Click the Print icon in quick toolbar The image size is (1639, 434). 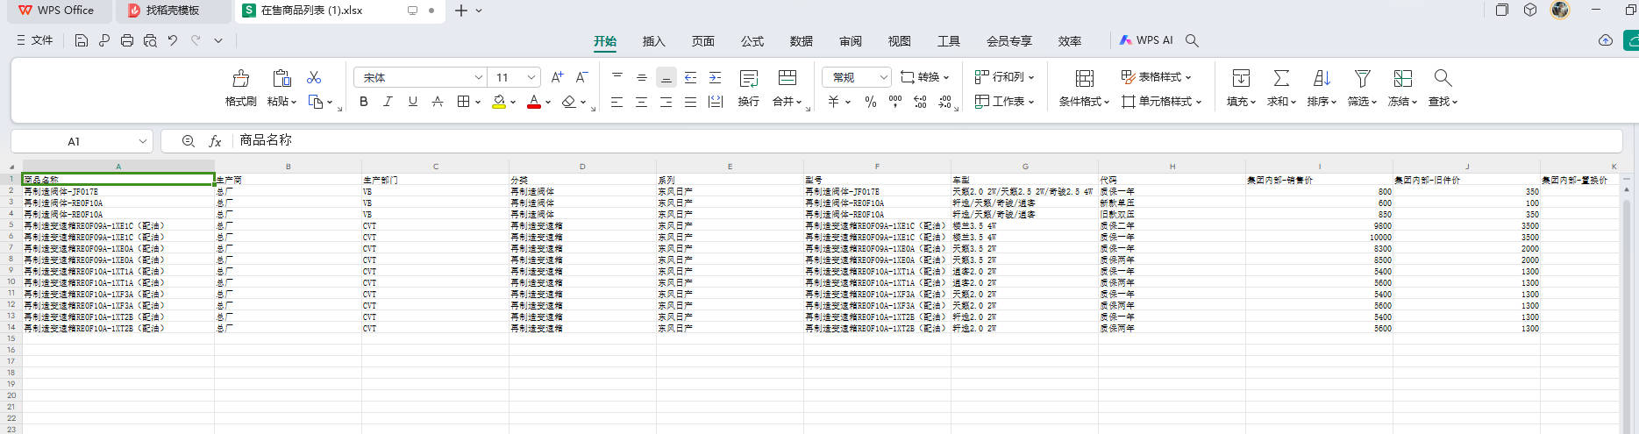[x=127, y=40]
